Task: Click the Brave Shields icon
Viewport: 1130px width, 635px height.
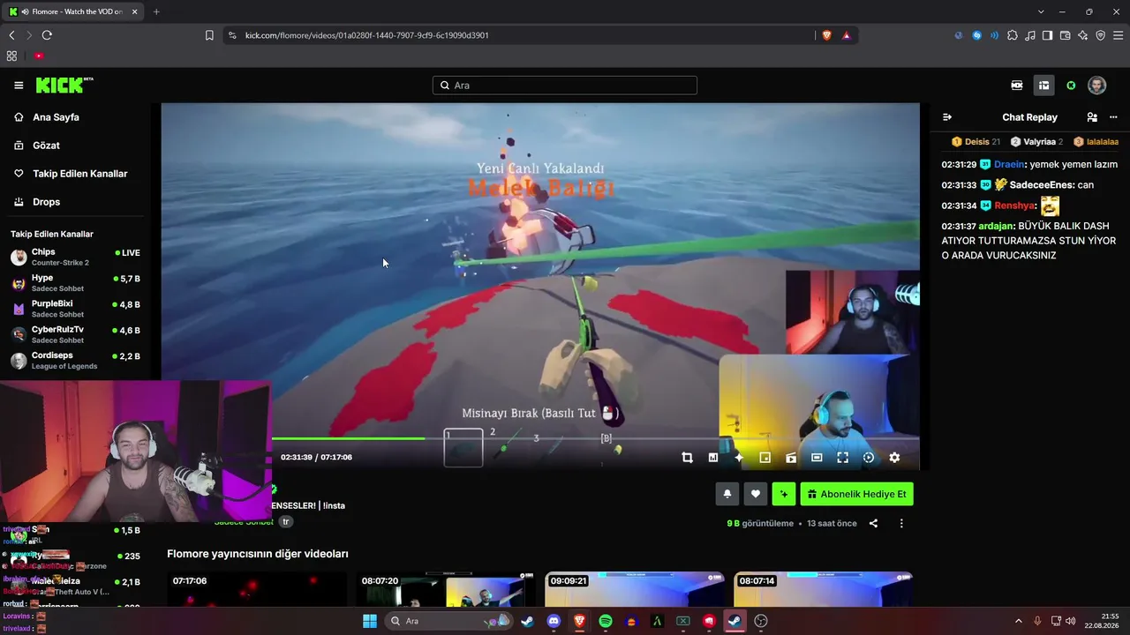Action: 827,35
